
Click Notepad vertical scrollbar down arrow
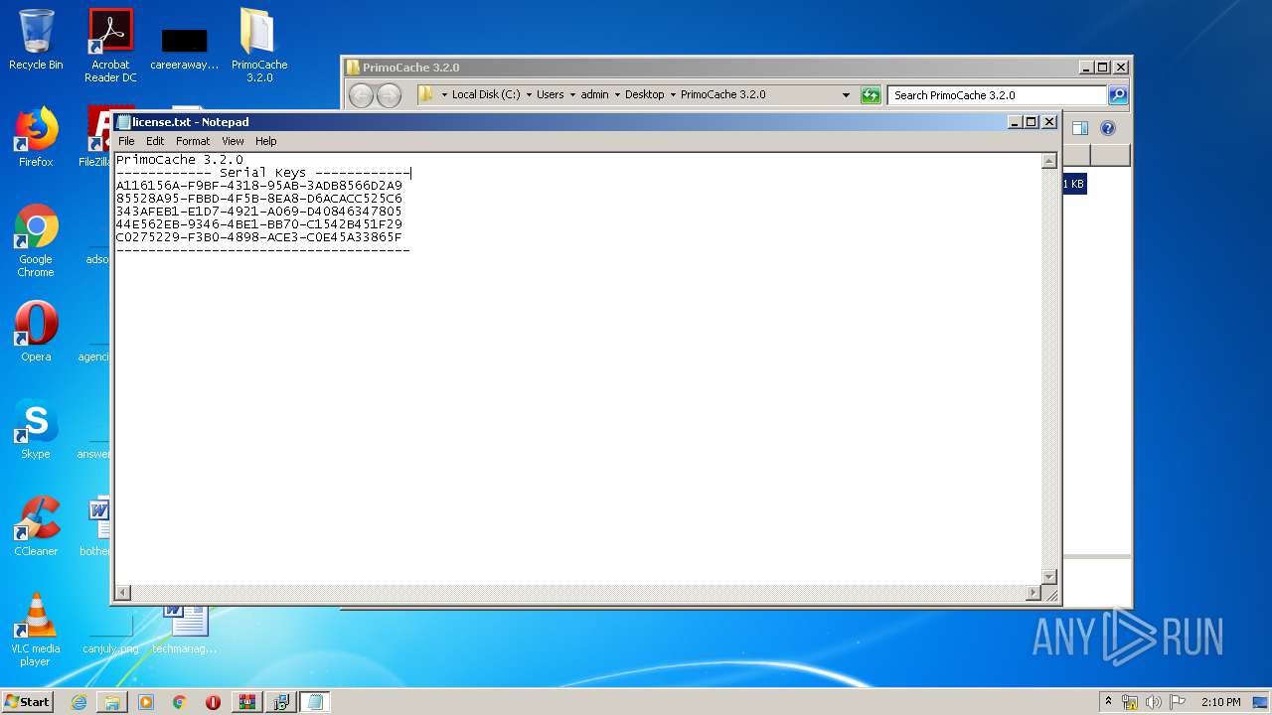[1049, 577]
